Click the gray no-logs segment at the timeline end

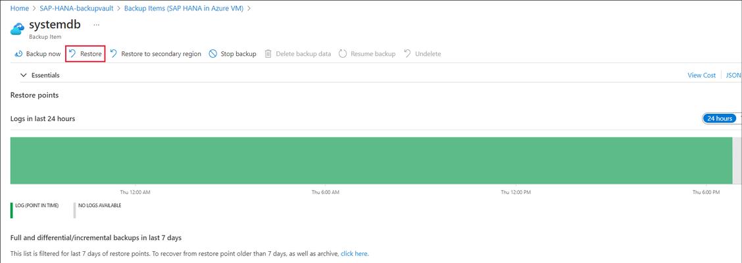(x=737, y=160)
